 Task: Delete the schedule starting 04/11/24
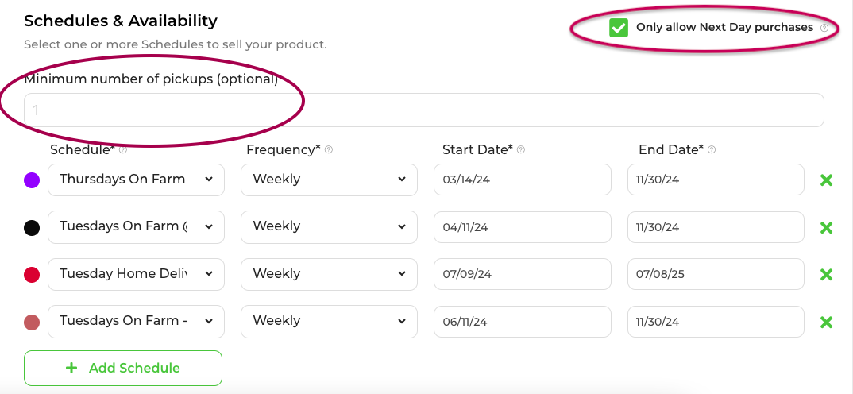[x=826, y=227]
